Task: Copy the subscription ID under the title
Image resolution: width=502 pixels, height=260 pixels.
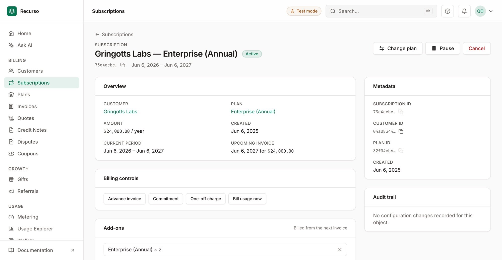Action: [x=123, y=65]
